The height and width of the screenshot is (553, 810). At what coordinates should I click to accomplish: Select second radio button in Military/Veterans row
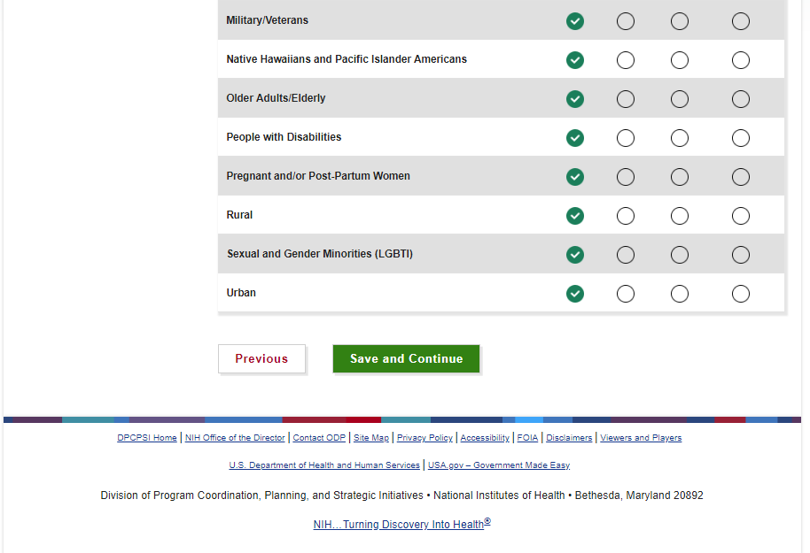point(626,21)
